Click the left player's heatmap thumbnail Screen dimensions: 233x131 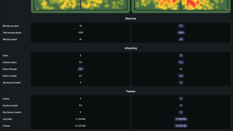(80, 6)
